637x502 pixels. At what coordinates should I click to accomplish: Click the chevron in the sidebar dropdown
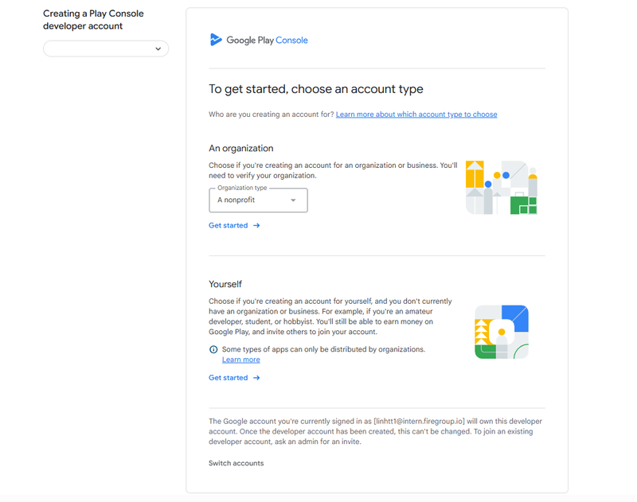coord(157,49)
